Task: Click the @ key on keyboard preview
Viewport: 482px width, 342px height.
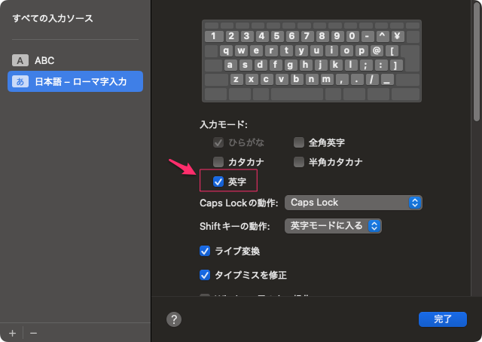Action: coord(377,50)
